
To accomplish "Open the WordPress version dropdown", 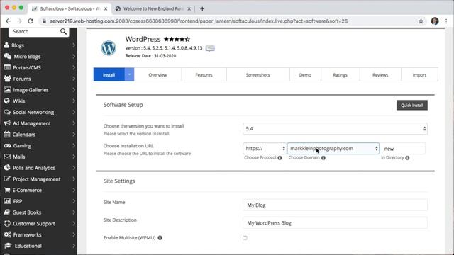I will 335,129.
